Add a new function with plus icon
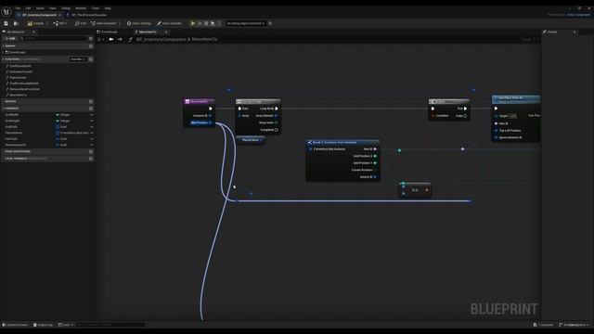 91,59
